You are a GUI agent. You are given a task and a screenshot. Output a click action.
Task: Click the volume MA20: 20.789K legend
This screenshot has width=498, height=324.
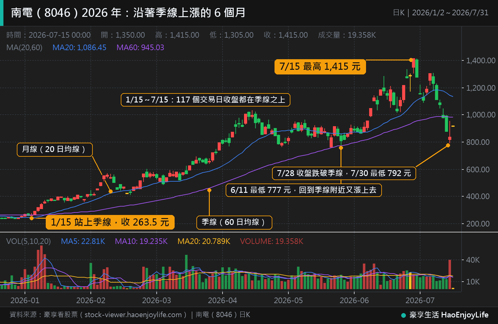(x=204, y=241)
